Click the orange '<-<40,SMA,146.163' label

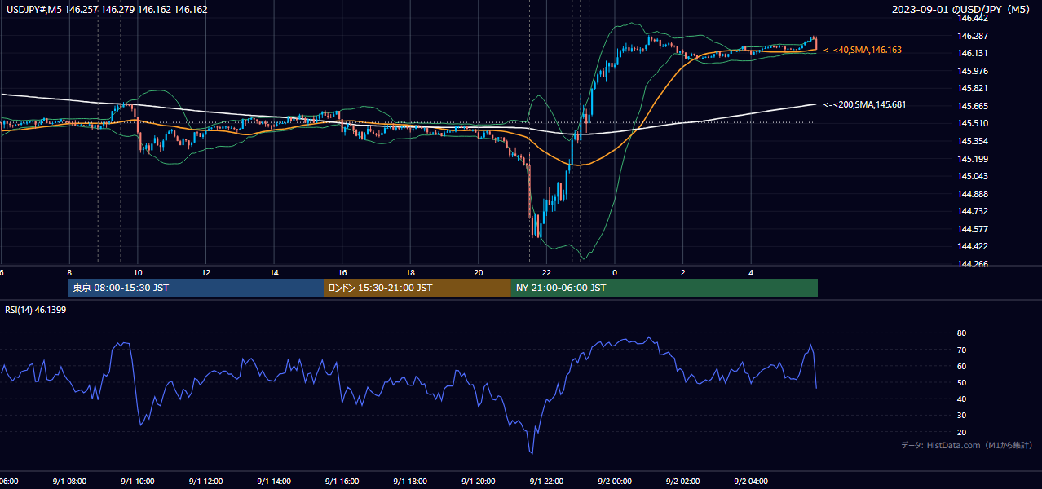(863, 51)
